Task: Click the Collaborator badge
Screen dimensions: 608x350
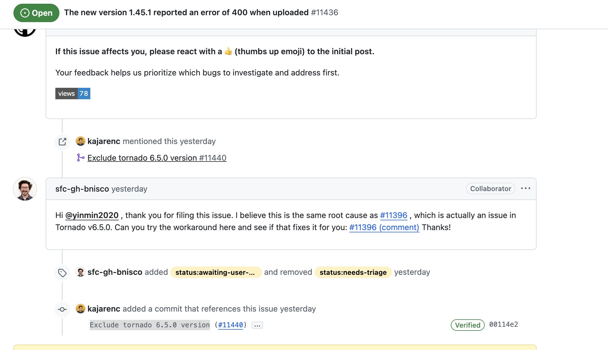Action: pos(490,188)
